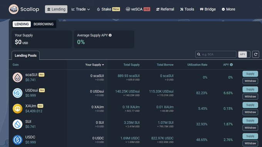The height and width of the screenshot is (147, 262).
Task: Click the veSCA coin icon
Action: tap(128, 9)
